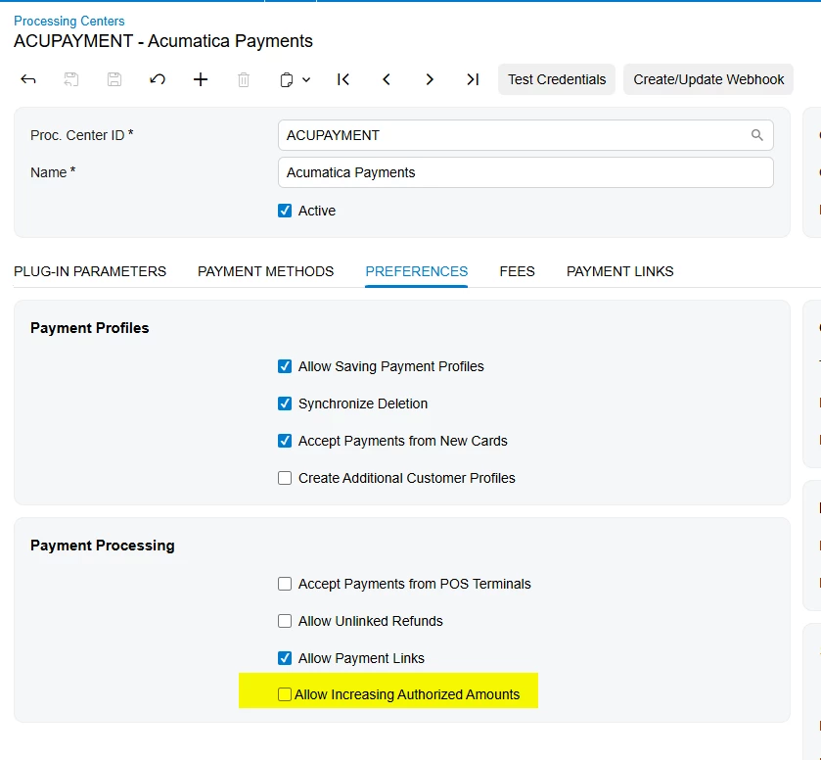
Task: Open Proc. Center ID lookup magnifier
Action: tap(757, 135)
